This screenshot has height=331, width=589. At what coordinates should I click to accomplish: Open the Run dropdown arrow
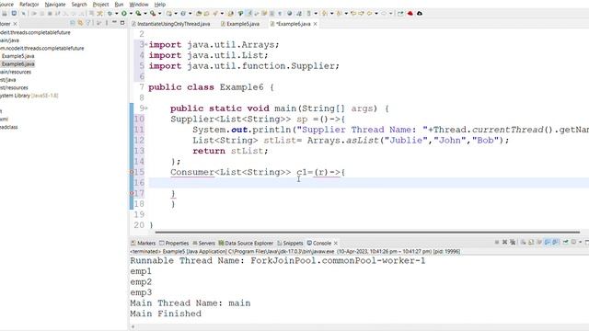pyautogui.click(x=131, y=13)
